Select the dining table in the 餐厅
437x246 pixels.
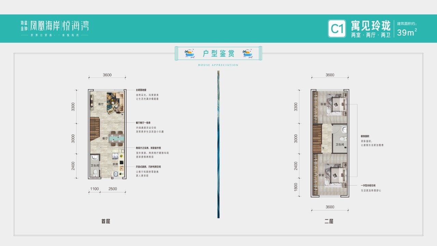point(116,139)
